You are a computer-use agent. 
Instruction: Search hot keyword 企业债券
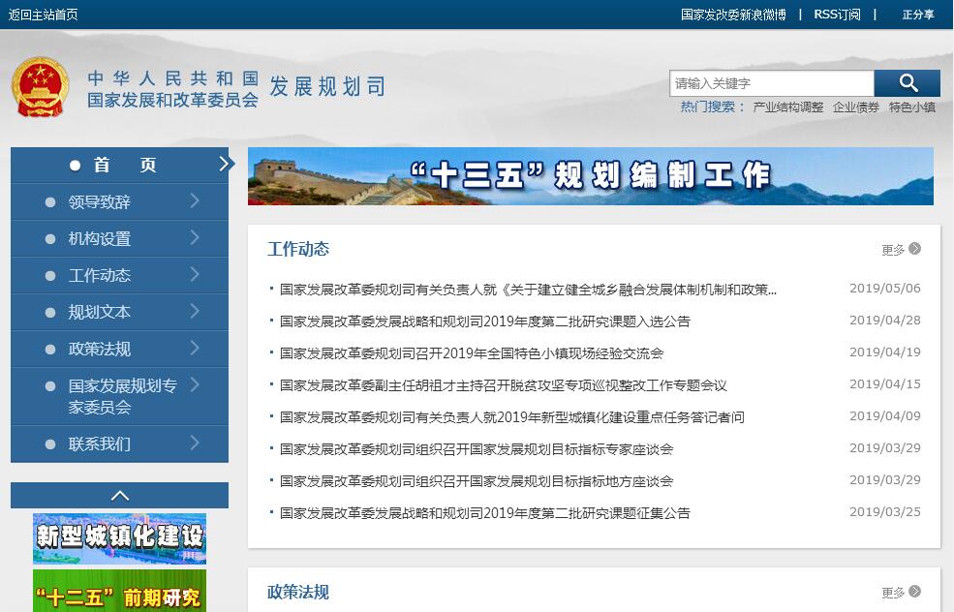coord(856,107)
